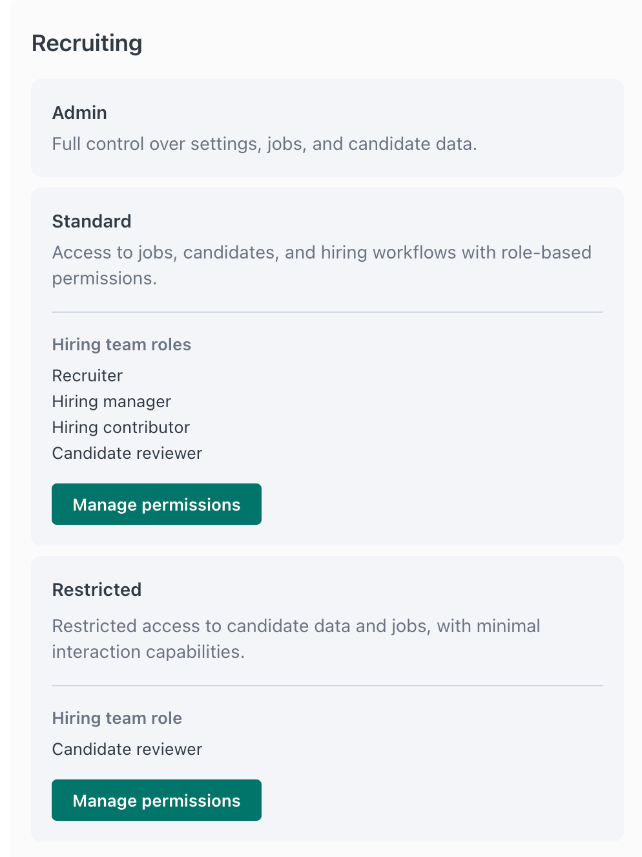This screenshot has height=857, width=642.
Task: Open Manage permissions for Restricted
Action: (156, 800)
